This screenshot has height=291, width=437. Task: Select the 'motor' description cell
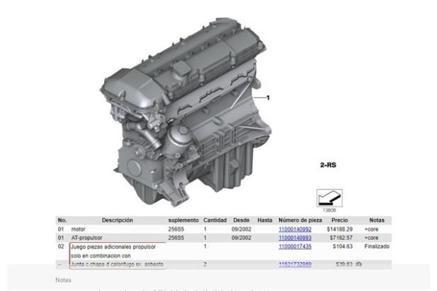pyautogui.click(x=78, y=229)
